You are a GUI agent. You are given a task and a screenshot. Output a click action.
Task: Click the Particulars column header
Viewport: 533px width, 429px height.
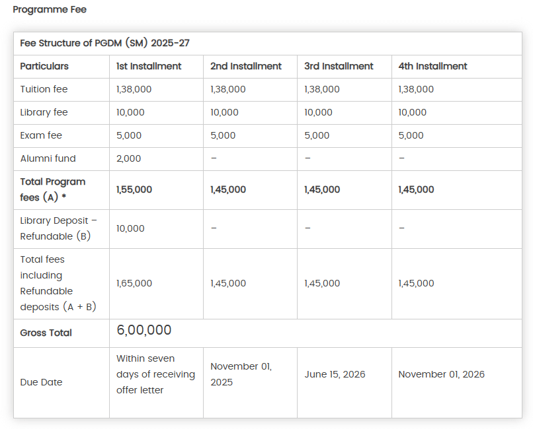(x=44, y=66)
